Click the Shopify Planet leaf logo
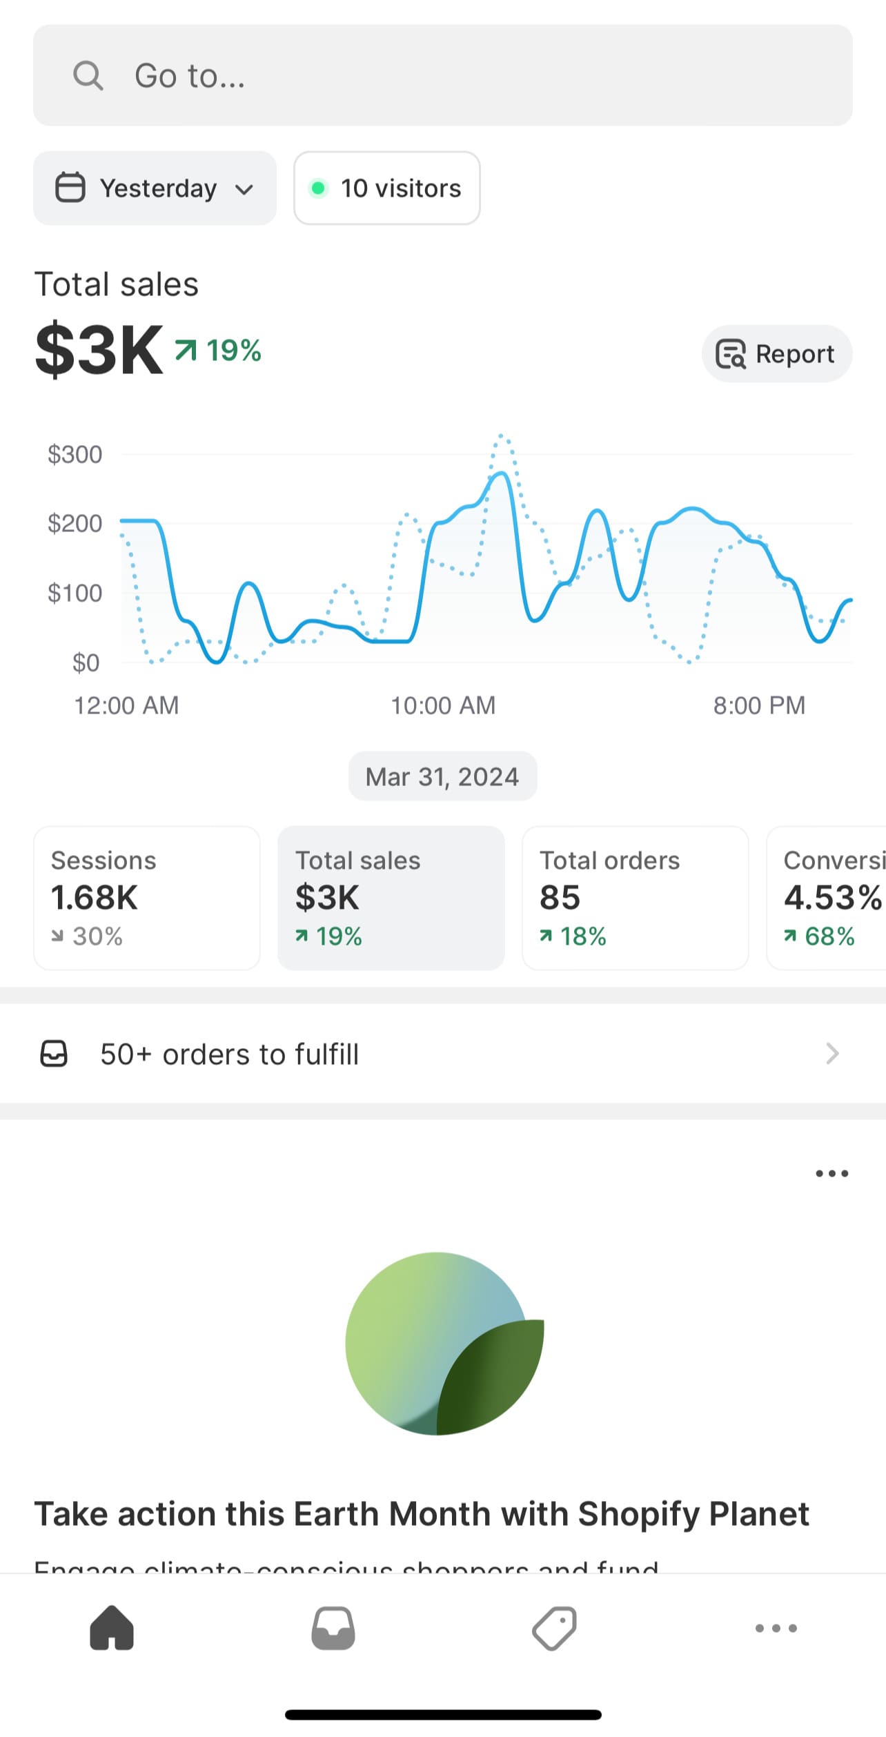The height and width of the screenshot is (1737, 886). tap(444, 1344)
